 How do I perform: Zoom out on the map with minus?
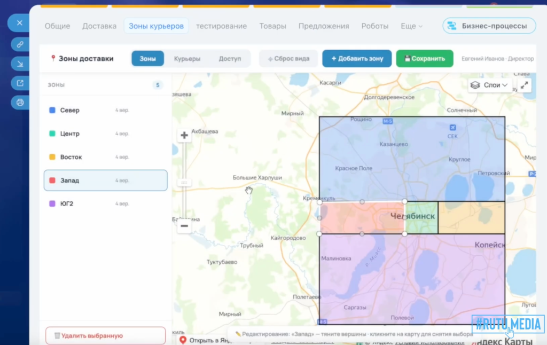184,226
